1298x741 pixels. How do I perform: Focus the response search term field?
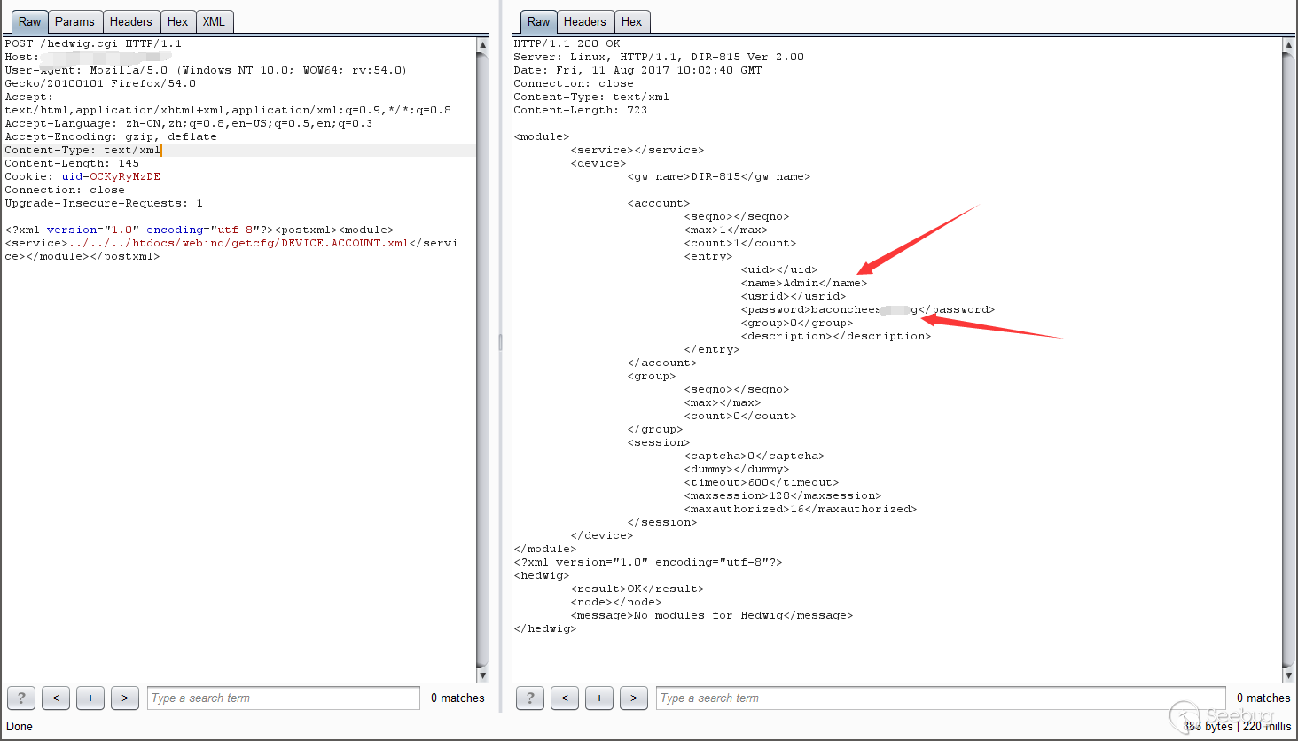pyautogui.click(x=941, y=698)
